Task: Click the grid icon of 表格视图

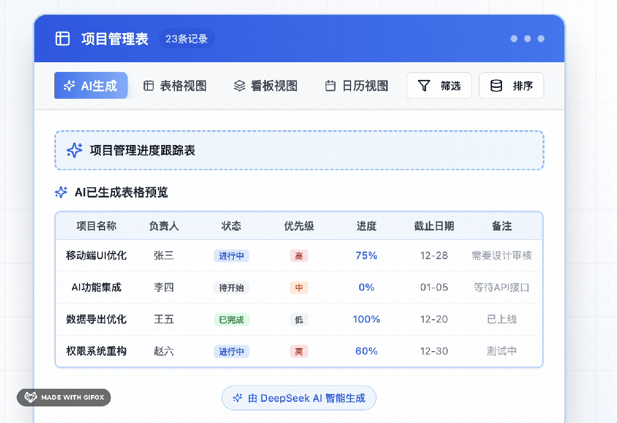Action: 149,86
